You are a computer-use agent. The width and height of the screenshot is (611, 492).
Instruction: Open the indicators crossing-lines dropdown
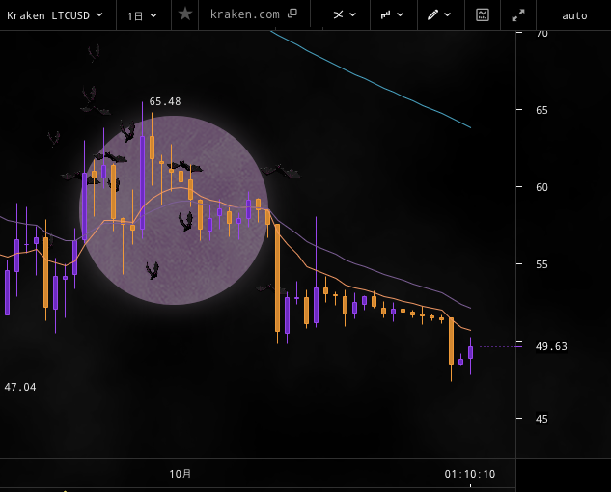(345, 14)
